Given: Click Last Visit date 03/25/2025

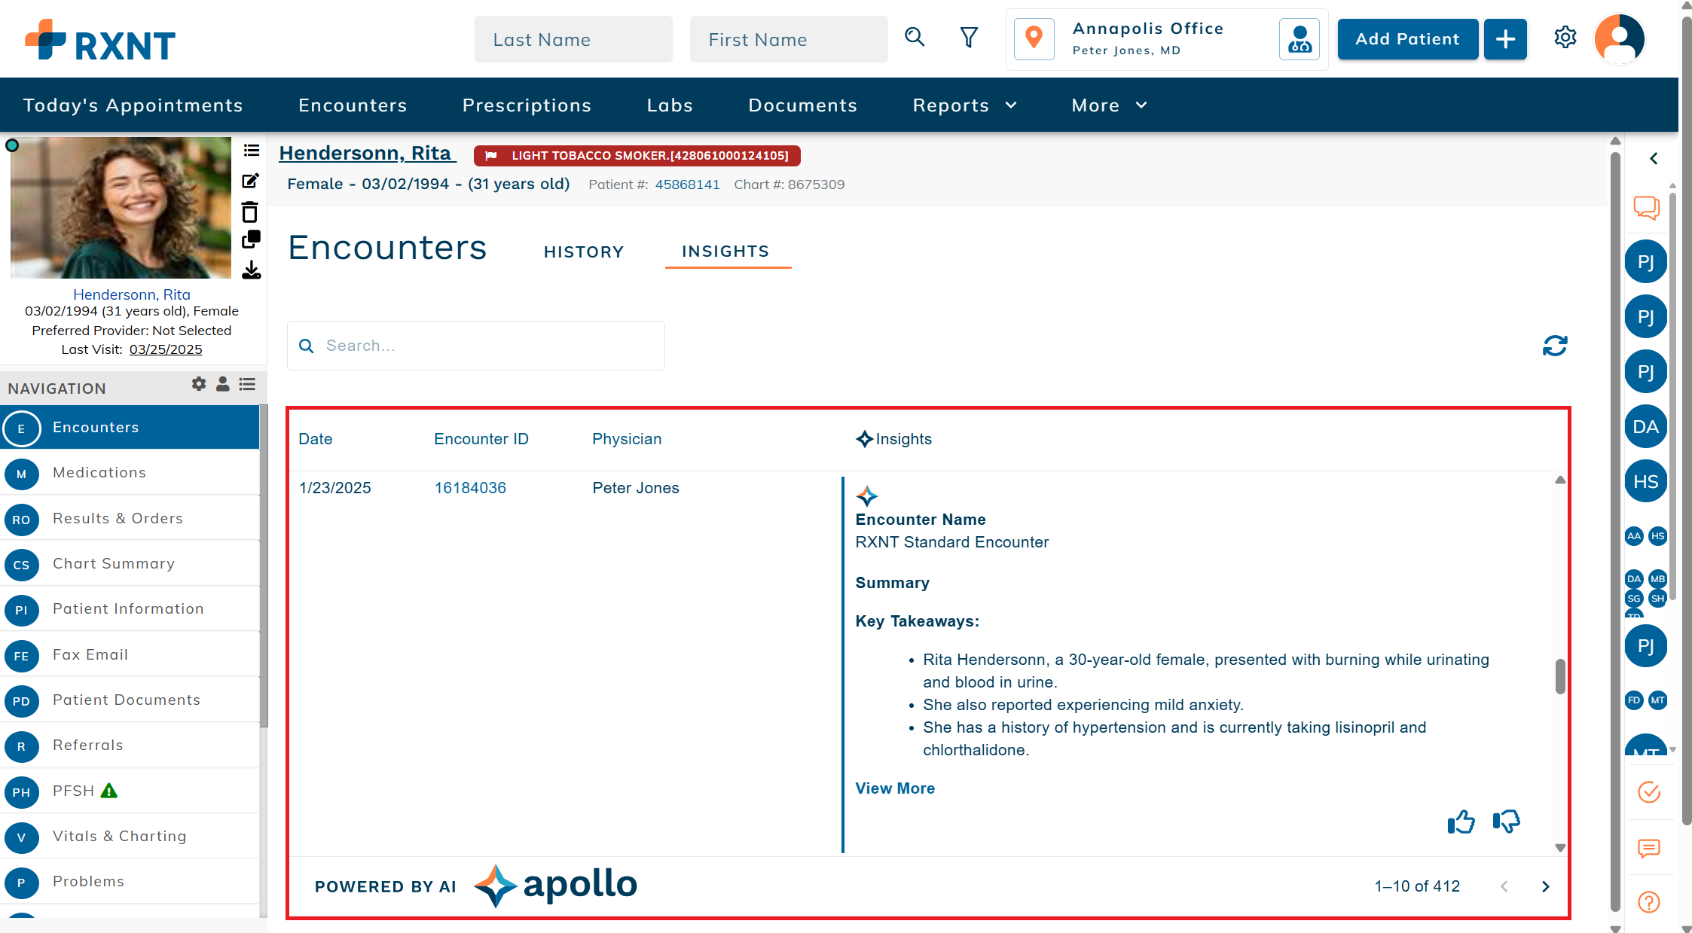Looking at the screenshot, I should (x=166, y=349).
